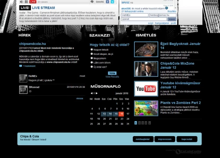Open page 2 of Ismétlés list
This screenshot has height=158, width=220.
click(139, 123)
